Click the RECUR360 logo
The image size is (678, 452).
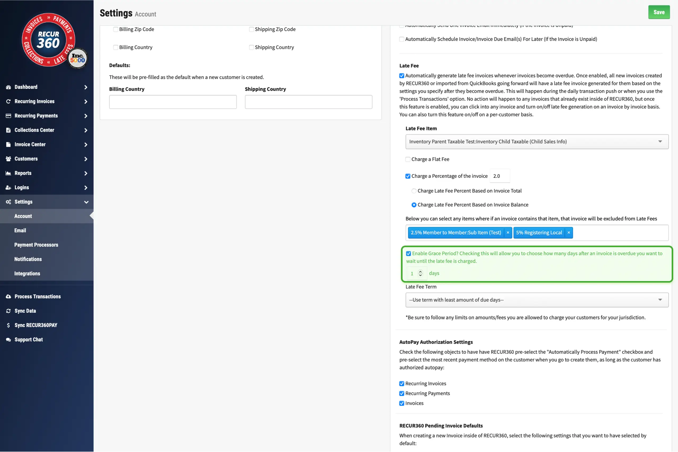point(48,40)
